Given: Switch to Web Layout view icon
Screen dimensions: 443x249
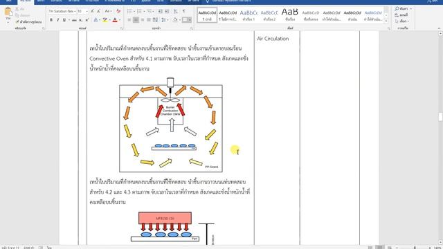Looking at the screenshot, I should click(389, 248).
